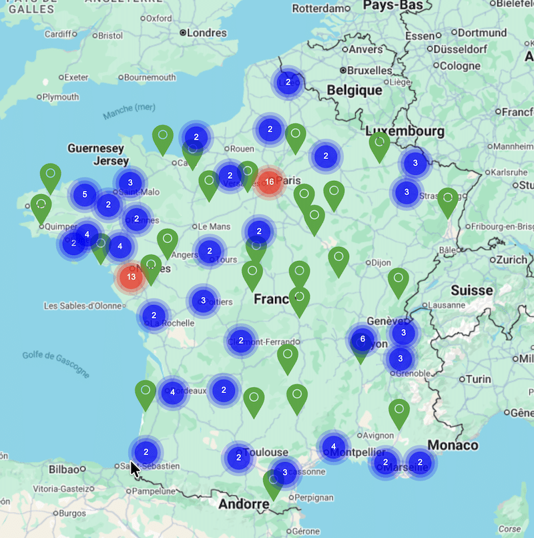This screenshot has width=534, height=538.
Task: Expand the blue cluster of 6 near Lyon
Action: (362, 339)
